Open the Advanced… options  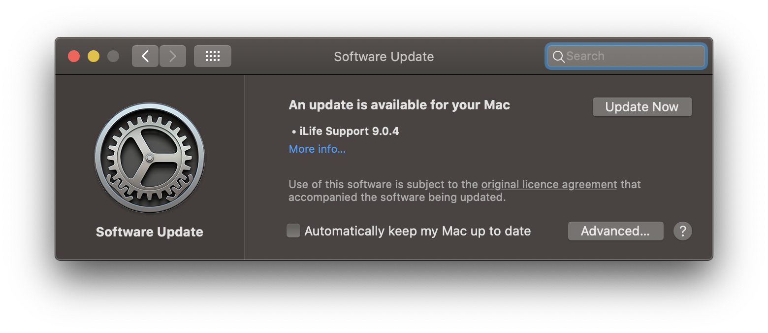pyautogui.click(x=615, y=231)
